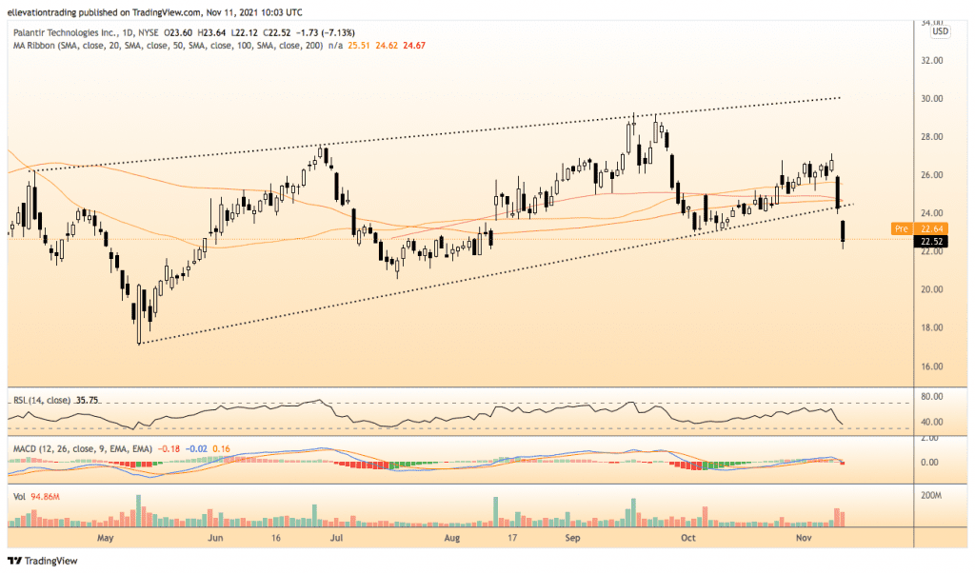Click the 18.00 price axis label
The height and width of the screenshot is (574, 975).
click(931, 327)
